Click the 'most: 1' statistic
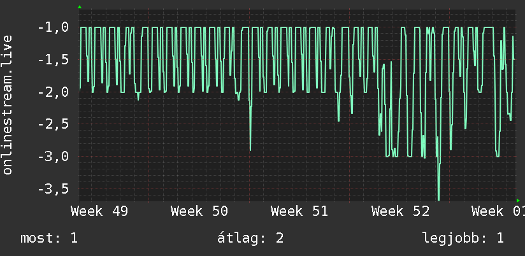The image size is (525, 256). click(x=49, y=238)
